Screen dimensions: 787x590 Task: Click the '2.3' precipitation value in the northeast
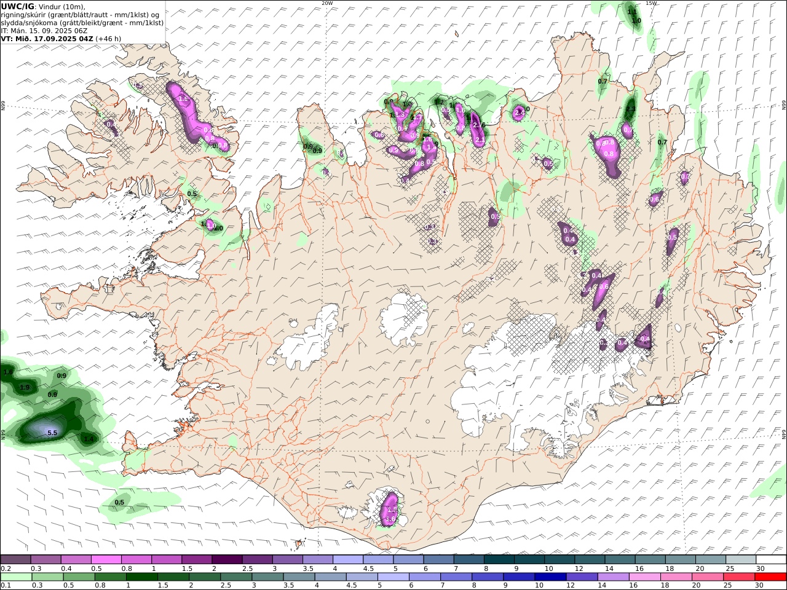click(630, 109)
